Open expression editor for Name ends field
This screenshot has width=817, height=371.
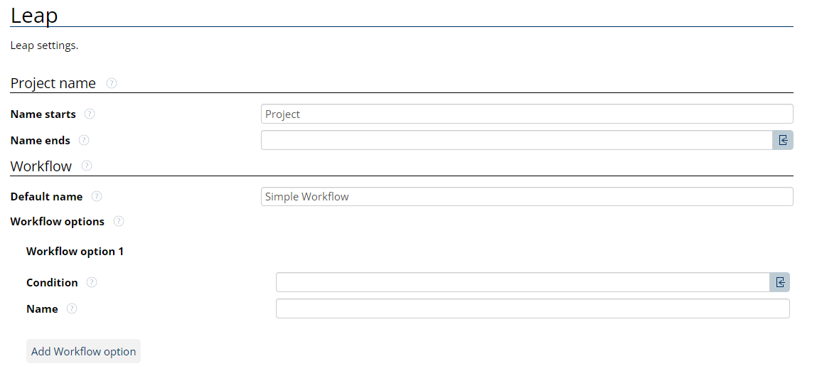click(x=783, y=140)
